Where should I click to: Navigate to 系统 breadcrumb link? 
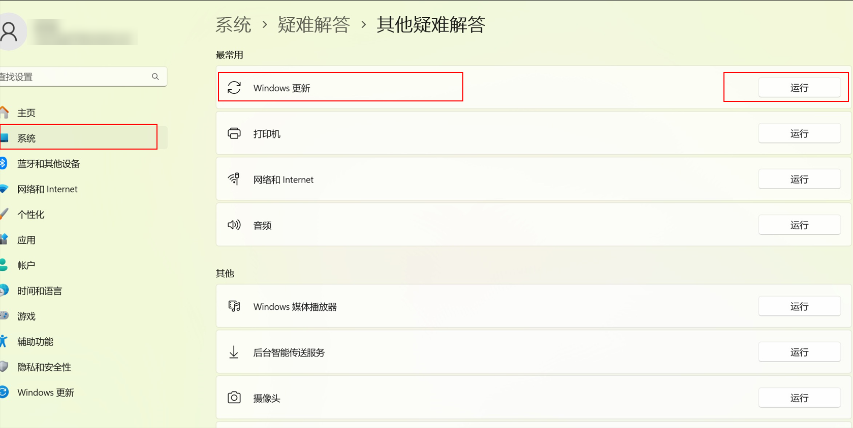(x=233, y=24)
